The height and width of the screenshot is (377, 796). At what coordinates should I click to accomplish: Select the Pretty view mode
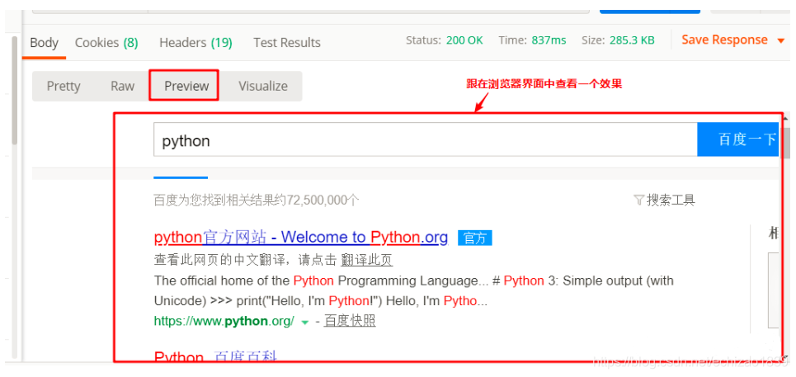[x=64, y=87]
